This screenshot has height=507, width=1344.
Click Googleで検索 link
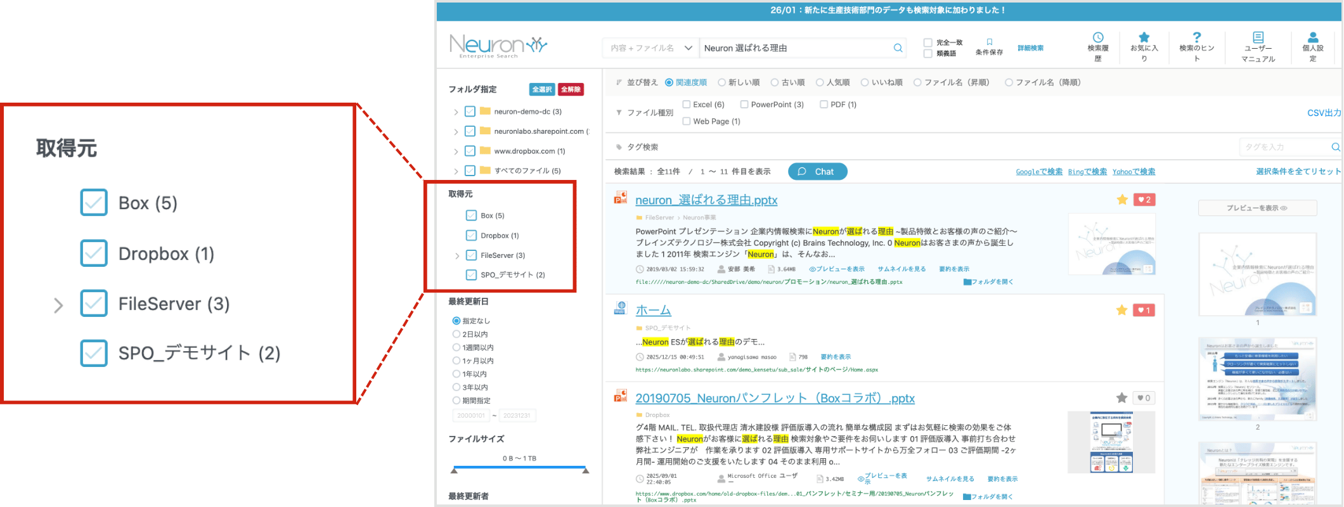tap(1039, 172)
